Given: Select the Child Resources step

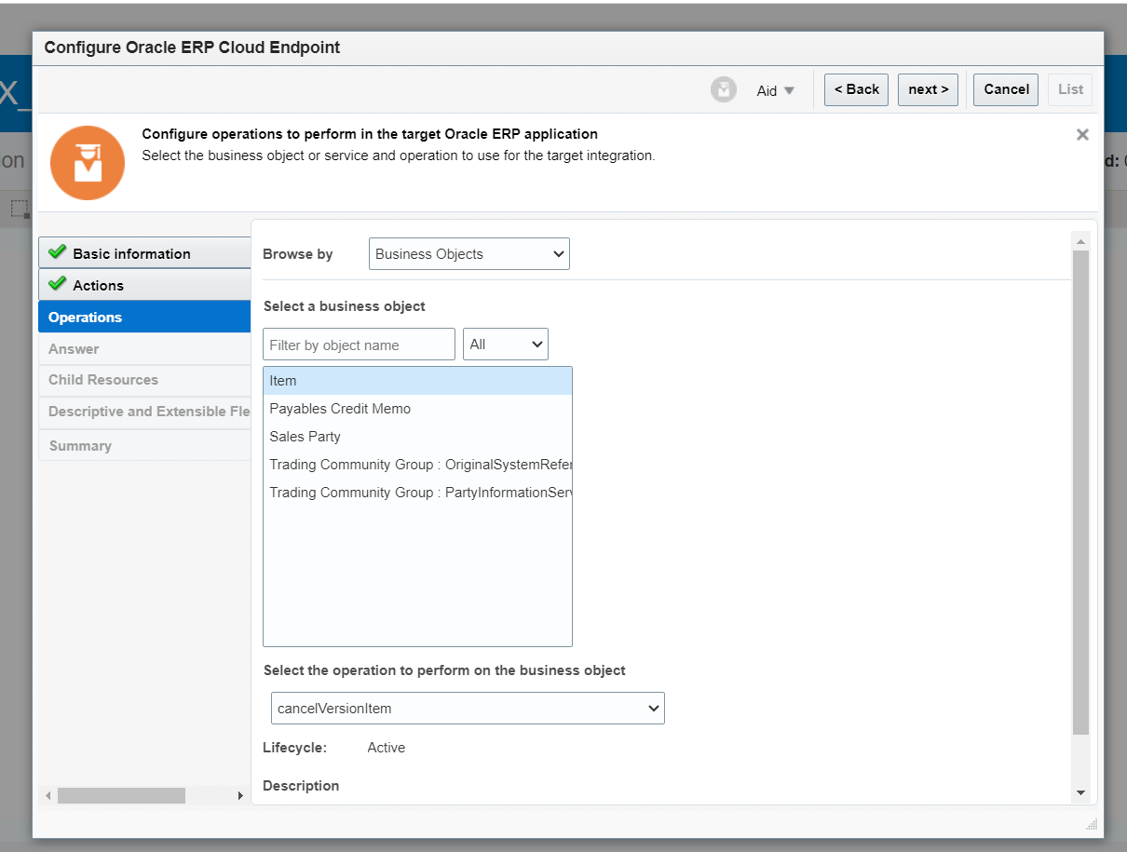Looking at the screenshot, I should click(x=144, y=380).
